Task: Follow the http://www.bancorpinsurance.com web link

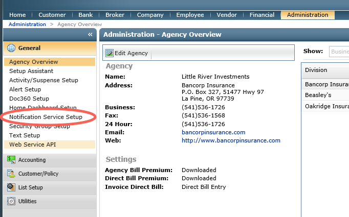Action: (231, 140)
